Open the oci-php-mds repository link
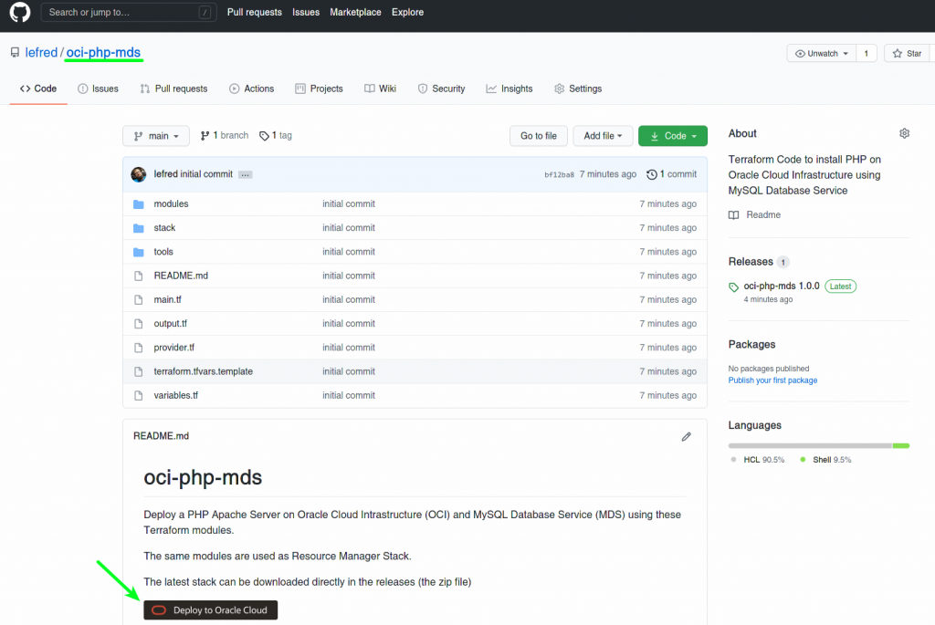The width and height of the screenshot is (935, 625). (x=103, y=52)
